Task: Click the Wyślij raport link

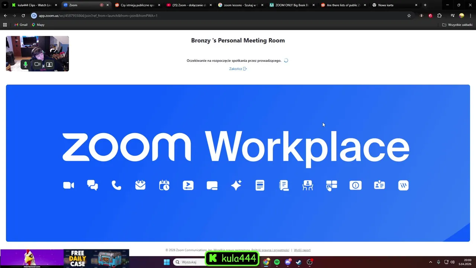Action: [302, 250]
